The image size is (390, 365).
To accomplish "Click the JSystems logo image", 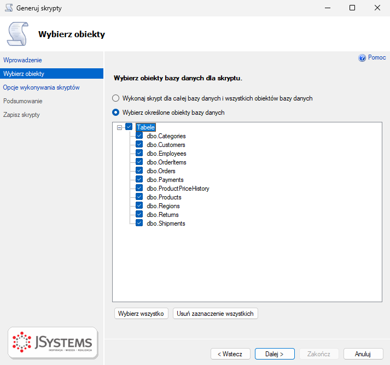I will tap(53, 343).
